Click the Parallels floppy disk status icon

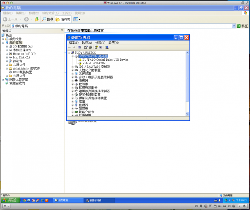click(x=215, y=206)
